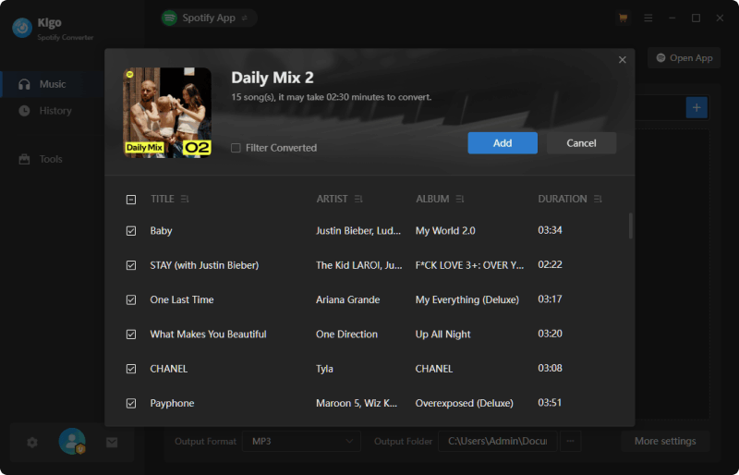This screenshot has width=739, height=475.
Task: Open the mail envelope icon
Action: tap(112, 443)
